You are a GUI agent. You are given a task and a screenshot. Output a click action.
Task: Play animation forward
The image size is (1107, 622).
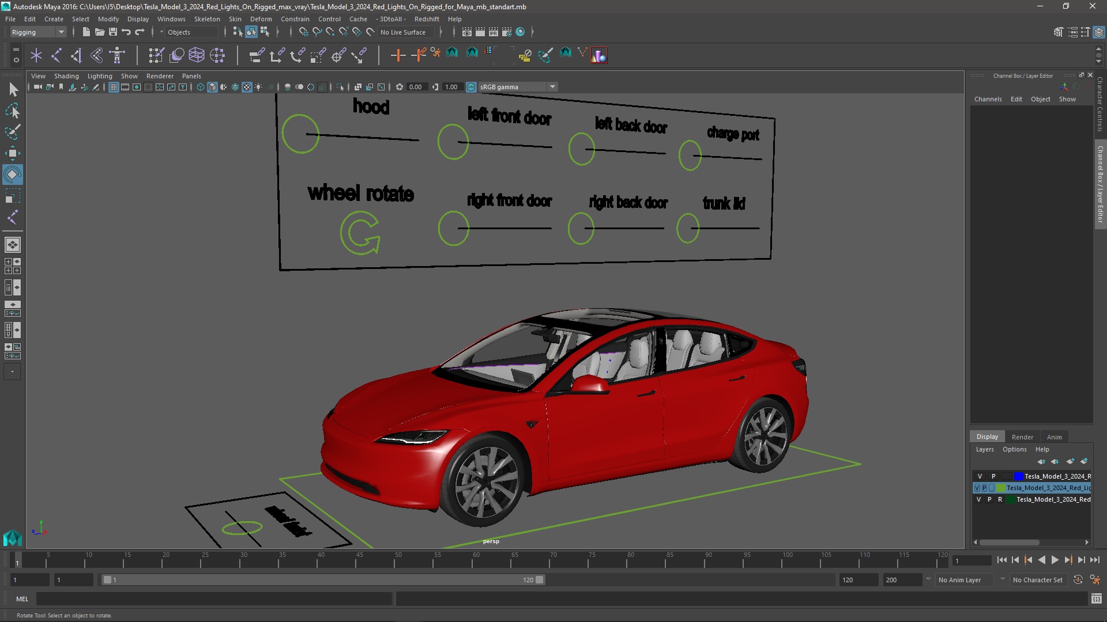click(x=1055, y=560)
